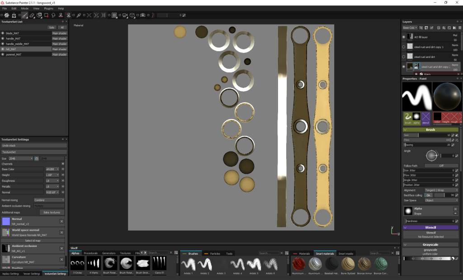Remove the Curvature map
Screen dimensions: 463x280
coord(61,259)
